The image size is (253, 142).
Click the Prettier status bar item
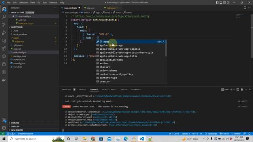coord(236,134)
